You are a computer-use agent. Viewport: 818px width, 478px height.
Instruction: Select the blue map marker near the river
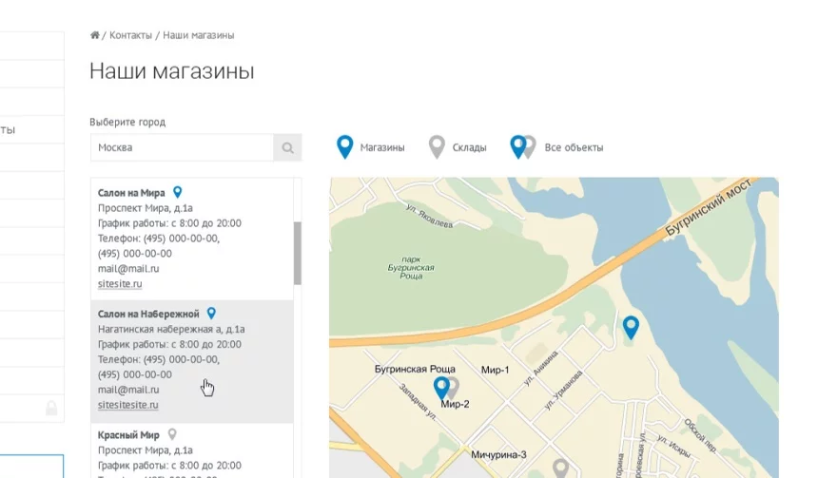(630, 327)
